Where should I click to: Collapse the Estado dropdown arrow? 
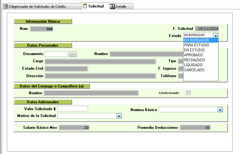(216, 35)
